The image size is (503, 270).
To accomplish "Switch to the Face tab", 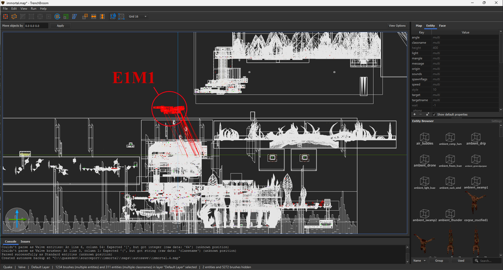I will pos(442,26).
